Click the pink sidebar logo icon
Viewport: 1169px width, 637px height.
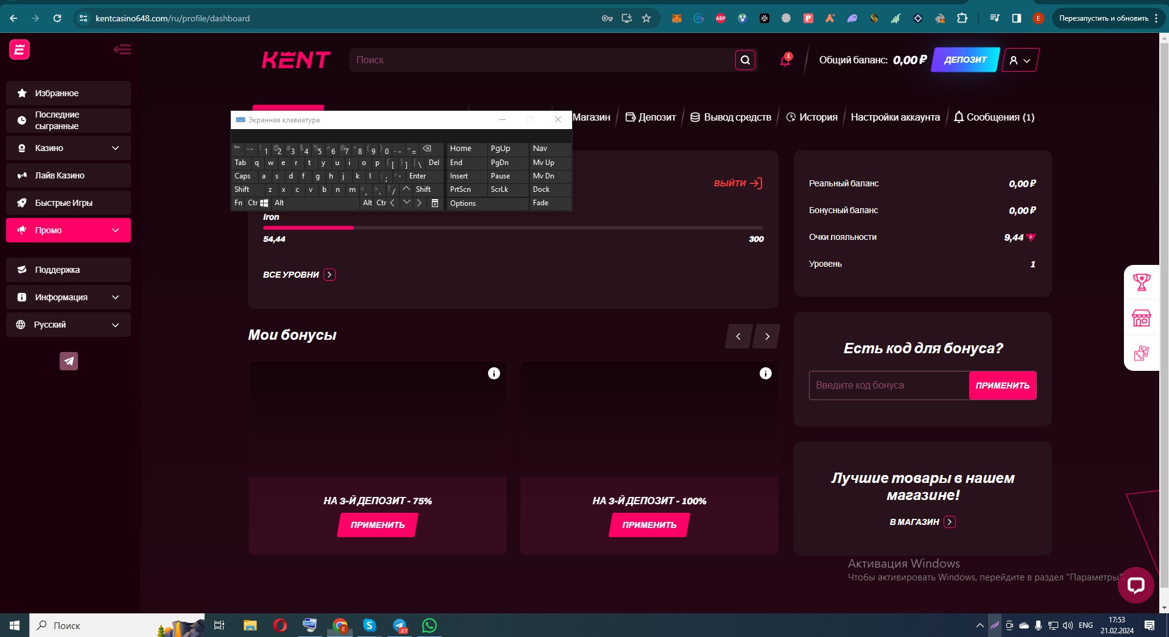pos(19,49)
